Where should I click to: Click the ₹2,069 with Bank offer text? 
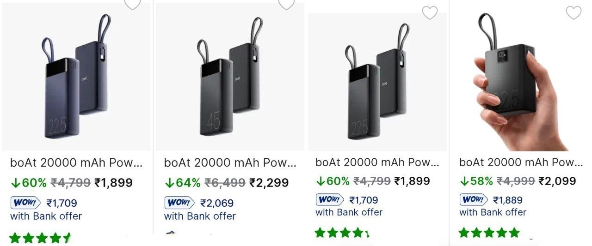coord(200,209)
